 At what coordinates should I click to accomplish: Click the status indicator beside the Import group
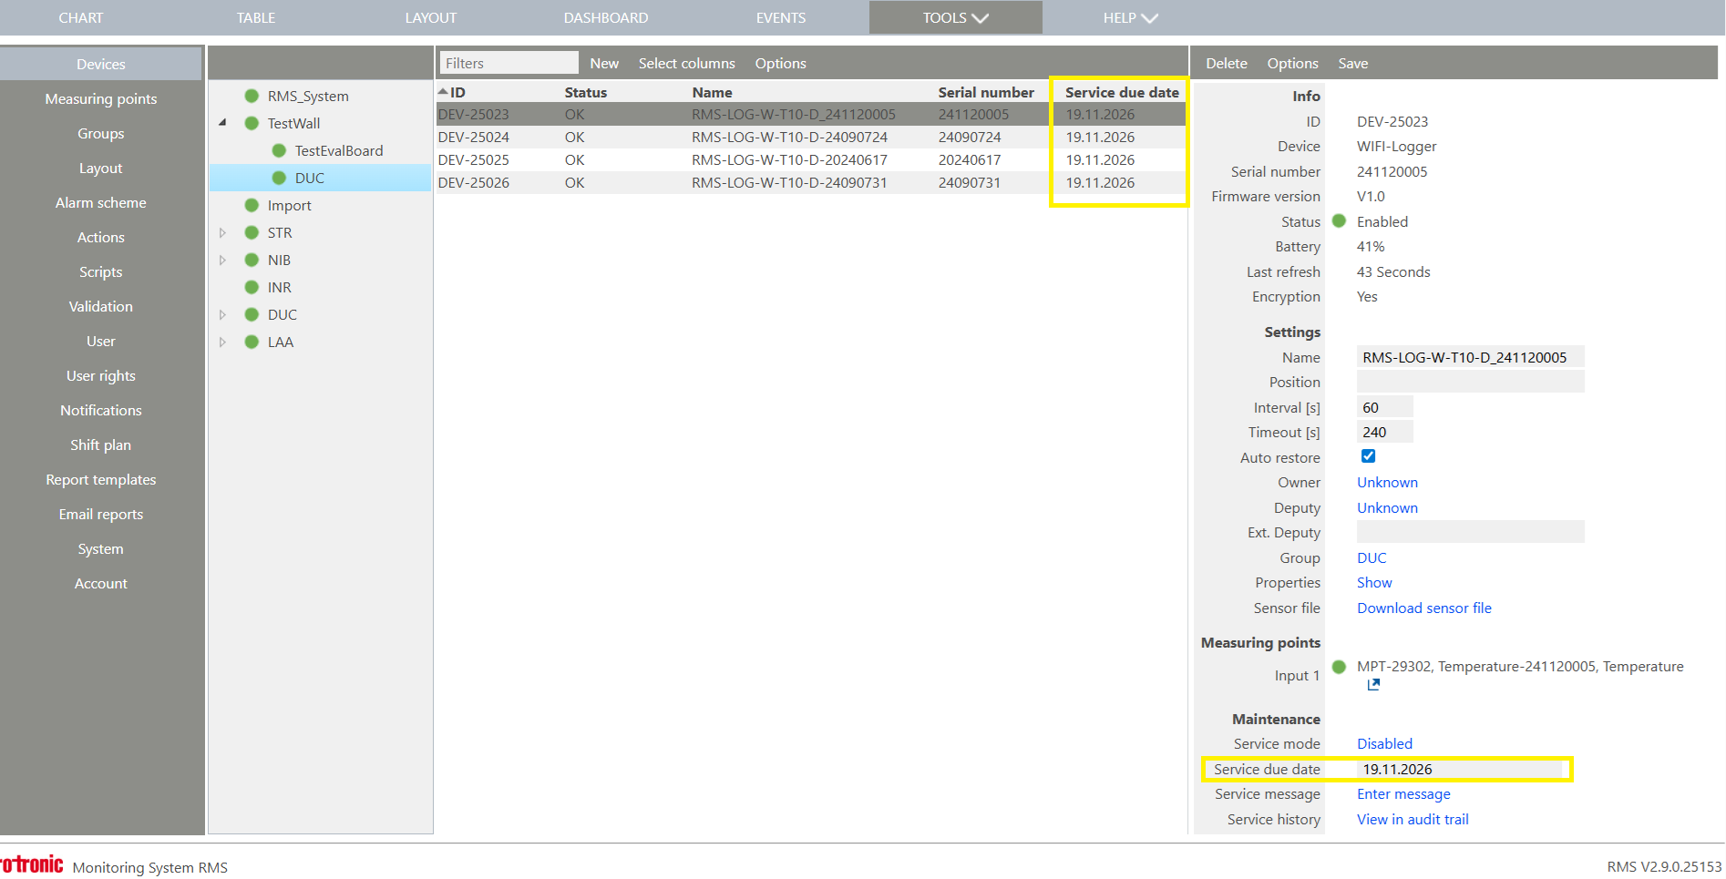click(252, 205)
